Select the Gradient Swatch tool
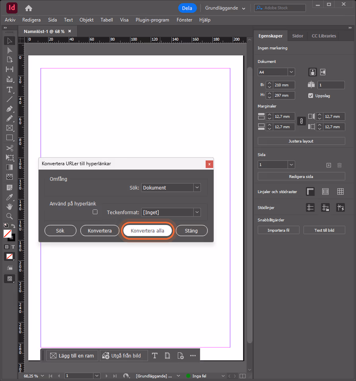356x381 pixels. pyautogui.click(x=10, y=167)
